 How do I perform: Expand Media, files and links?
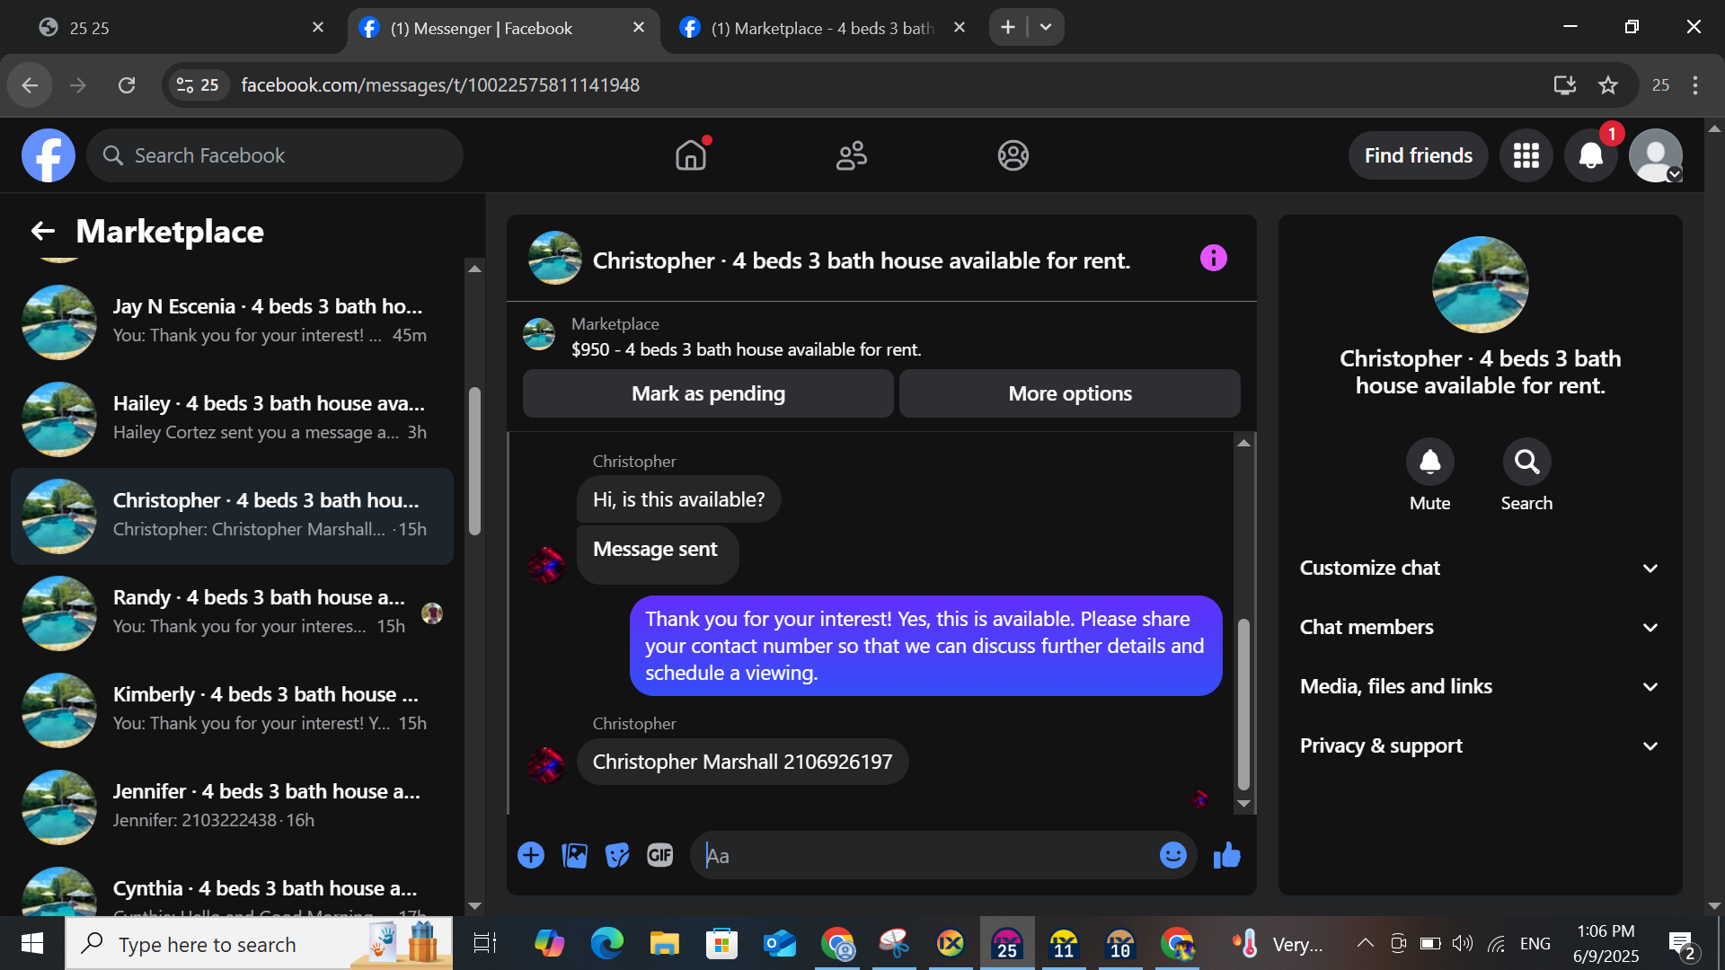click(1480, 686)
